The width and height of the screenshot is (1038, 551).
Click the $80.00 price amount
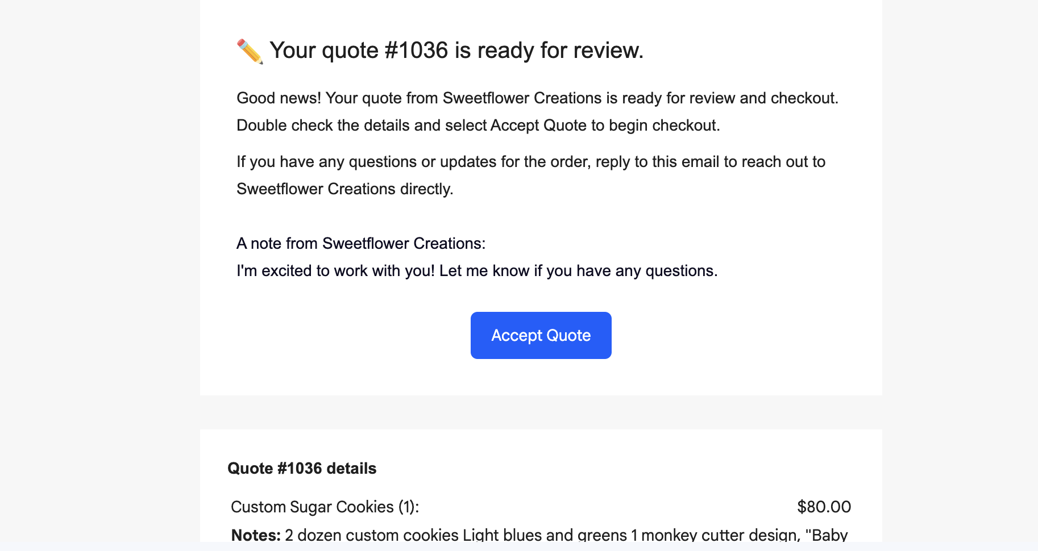click(824, 507)
